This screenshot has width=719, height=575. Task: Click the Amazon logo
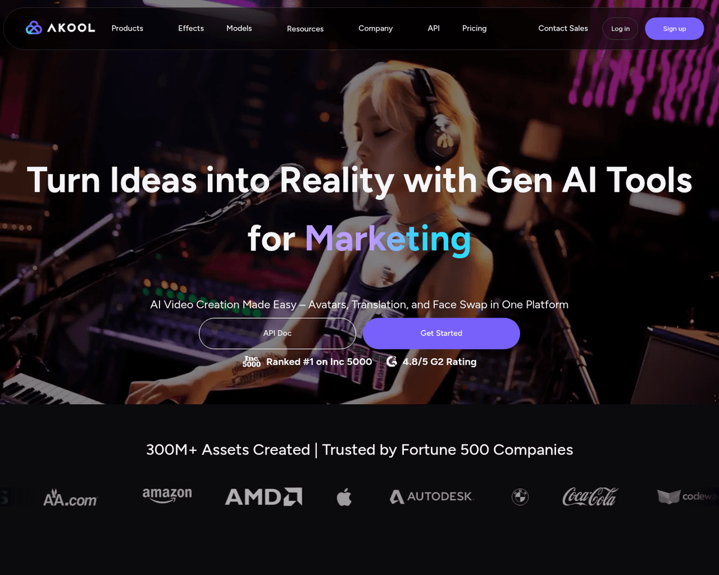tap(167, 495)
